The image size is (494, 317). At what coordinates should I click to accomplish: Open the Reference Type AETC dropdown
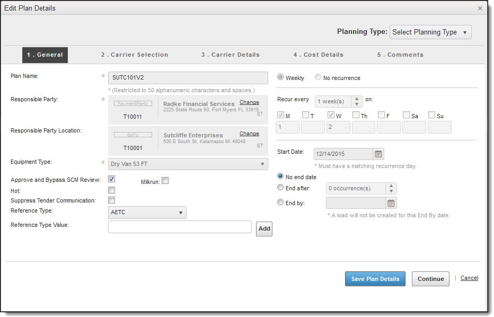147,213
